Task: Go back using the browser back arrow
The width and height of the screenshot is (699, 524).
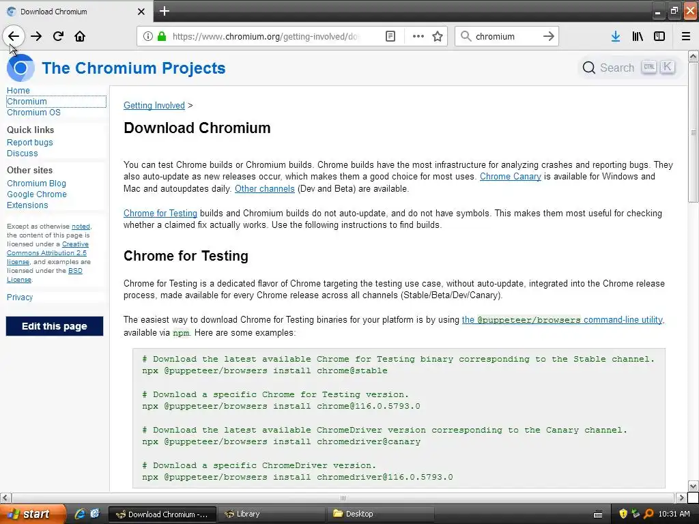Action: (x=14, y=36)
